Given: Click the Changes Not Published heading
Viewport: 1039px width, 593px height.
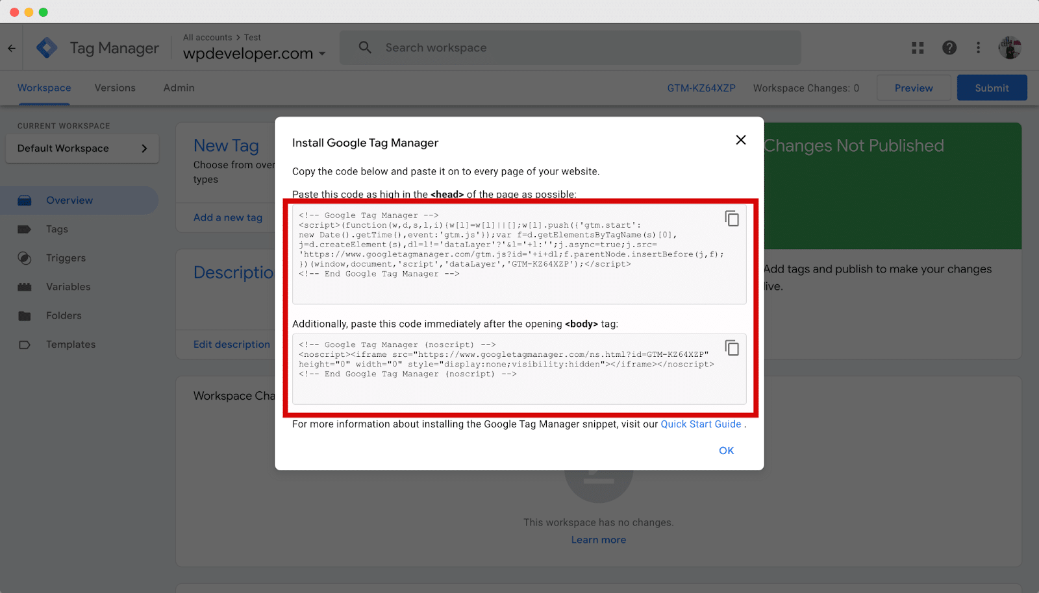Looking at the screenshot, I should pyautogui.click(x=854, y=146).
